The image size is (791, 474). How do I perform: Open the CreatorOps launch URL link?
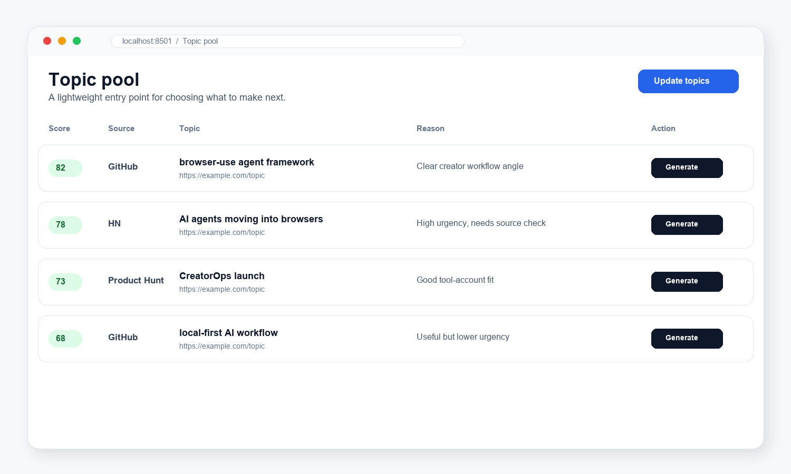[222, 289]
